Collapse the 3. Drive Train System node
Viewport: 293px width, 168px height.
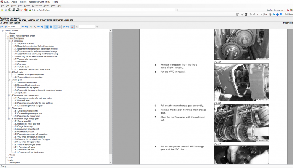click(6, 38)
